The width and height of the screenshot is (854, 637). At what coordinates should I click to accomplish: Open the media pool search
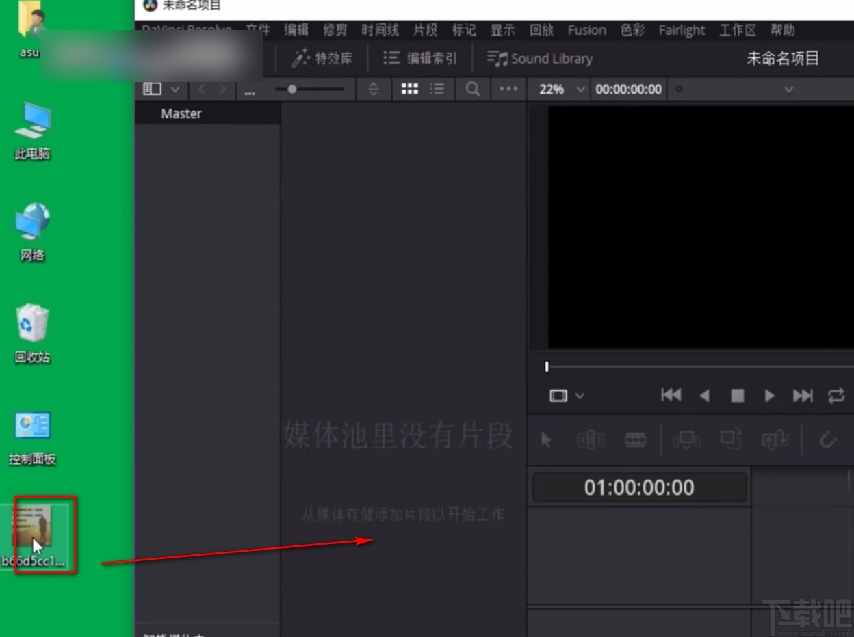coord(472,89)
